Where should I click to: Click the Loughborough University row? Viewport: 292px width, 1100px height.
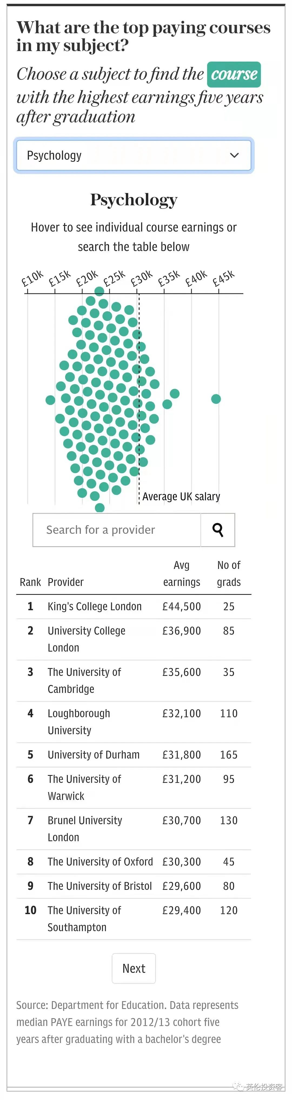tap(134, 722)
